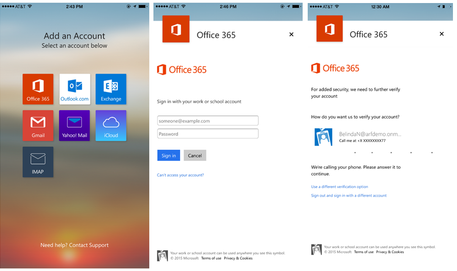
Task: Click 'Sign in with your work or school account' text
Action: pos(199,102)
